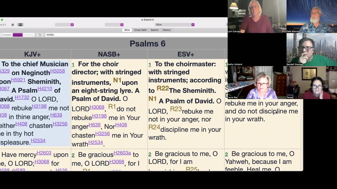
Task: Switch to the Bible tab
Action: (x=127, y=30)
